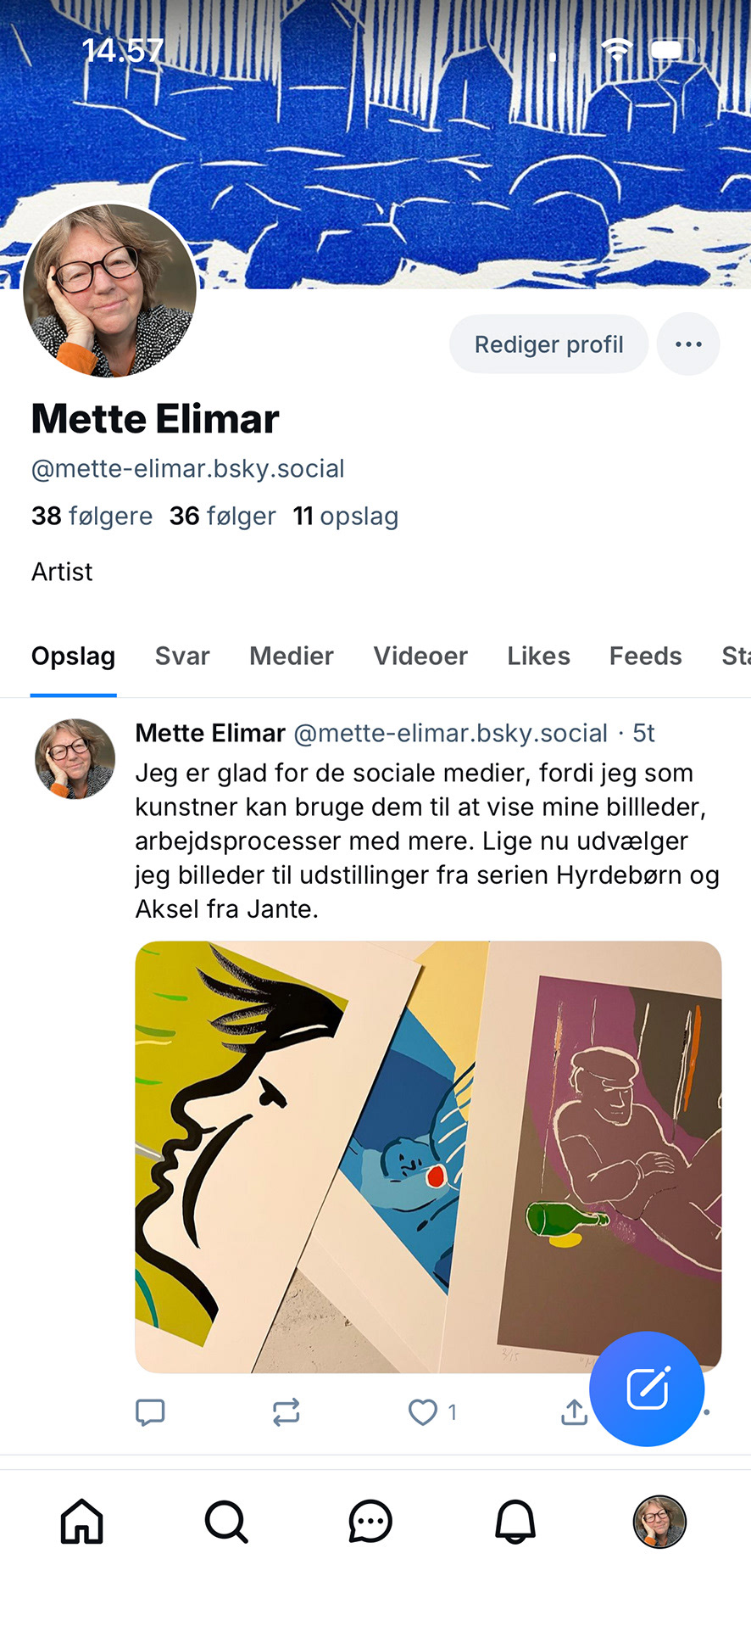The width and height of the screenshot is (751, 1626).
Task: Open the chat messages icon
Action: coord(370,1521)
